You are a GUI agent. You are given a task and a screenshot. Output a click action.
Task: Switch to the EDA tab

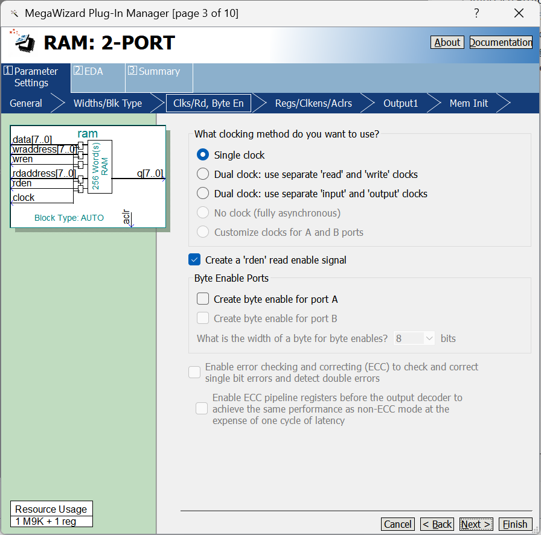coord(98,77)
